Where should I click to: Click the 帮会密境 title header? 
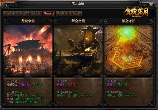tap(78, 21)
